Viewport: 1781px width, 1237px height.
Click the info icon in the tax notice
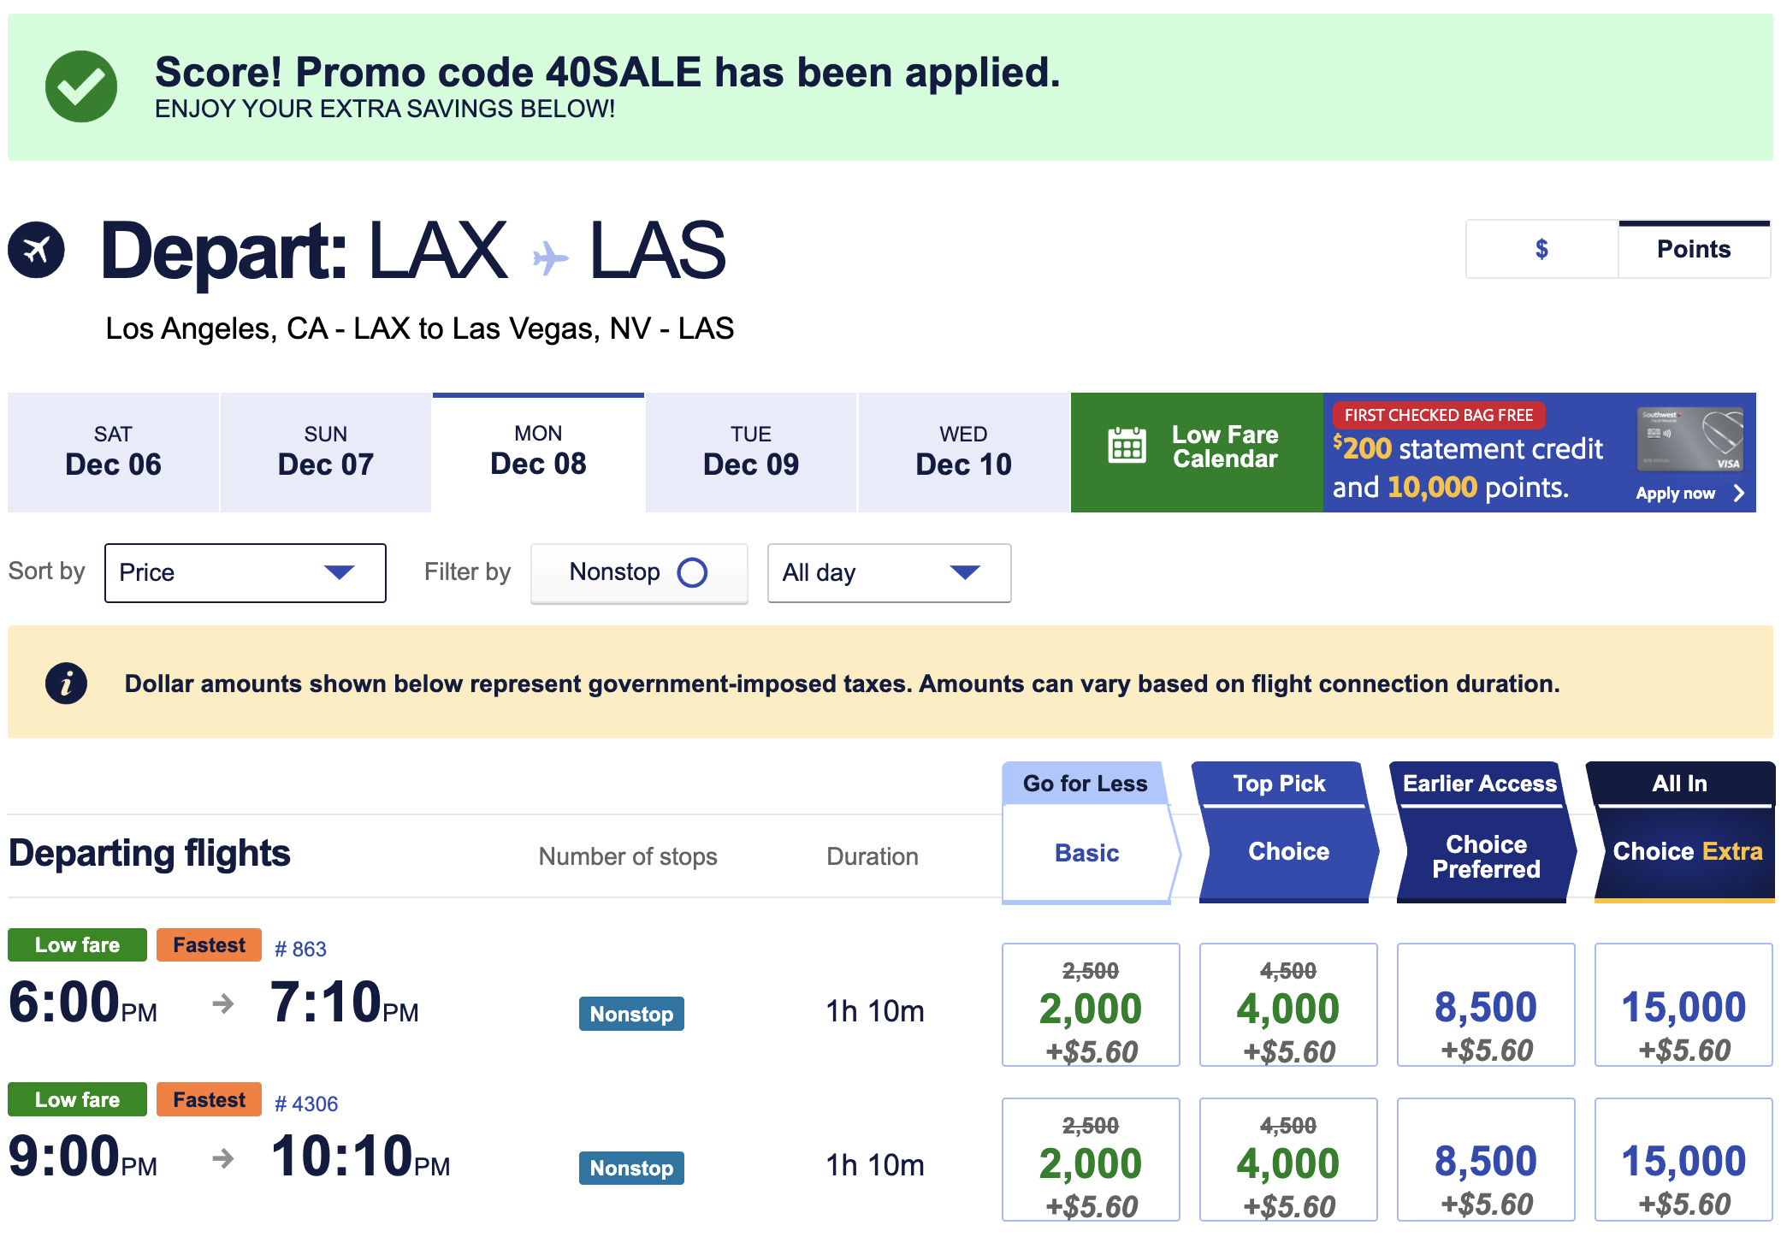(66, 684)
